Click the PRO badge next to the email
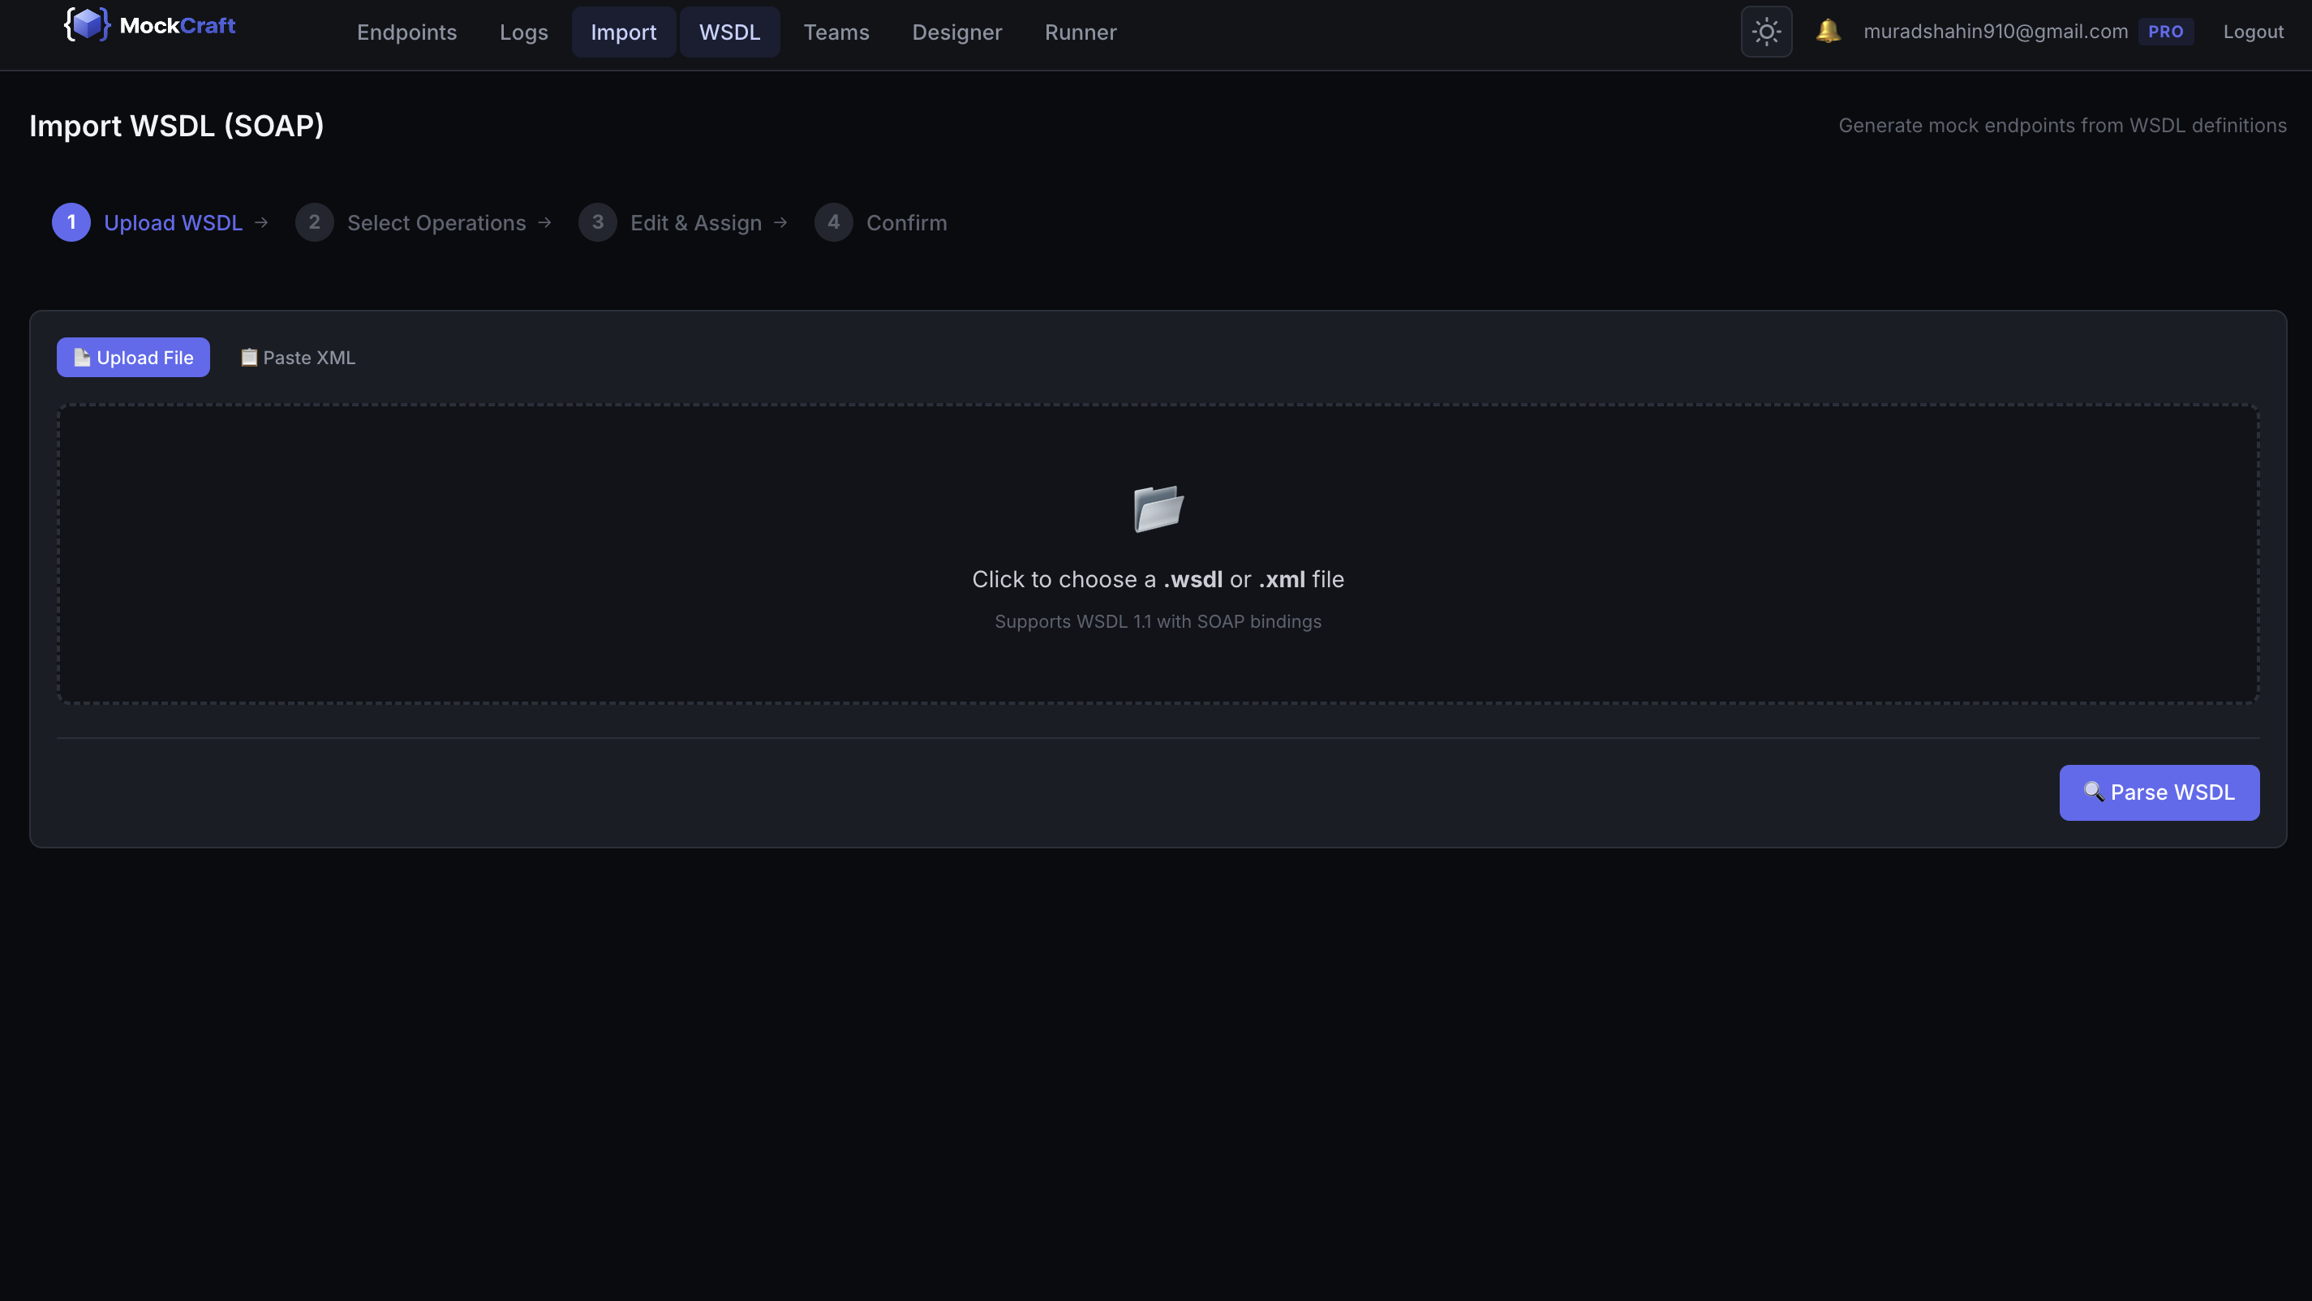2312x1301 pixels. click(x=2167, y=31)
